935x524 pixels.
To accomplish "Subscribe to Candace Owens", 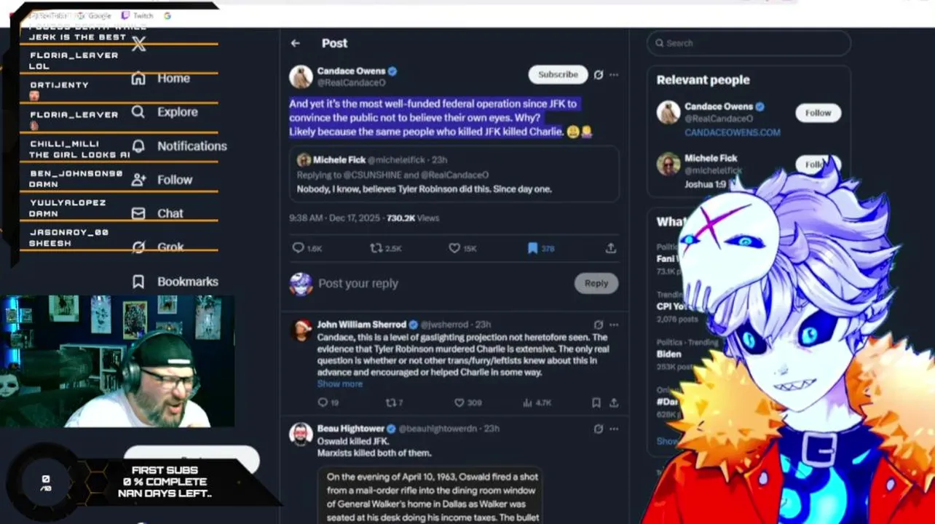I will click(x=558, y=74).
